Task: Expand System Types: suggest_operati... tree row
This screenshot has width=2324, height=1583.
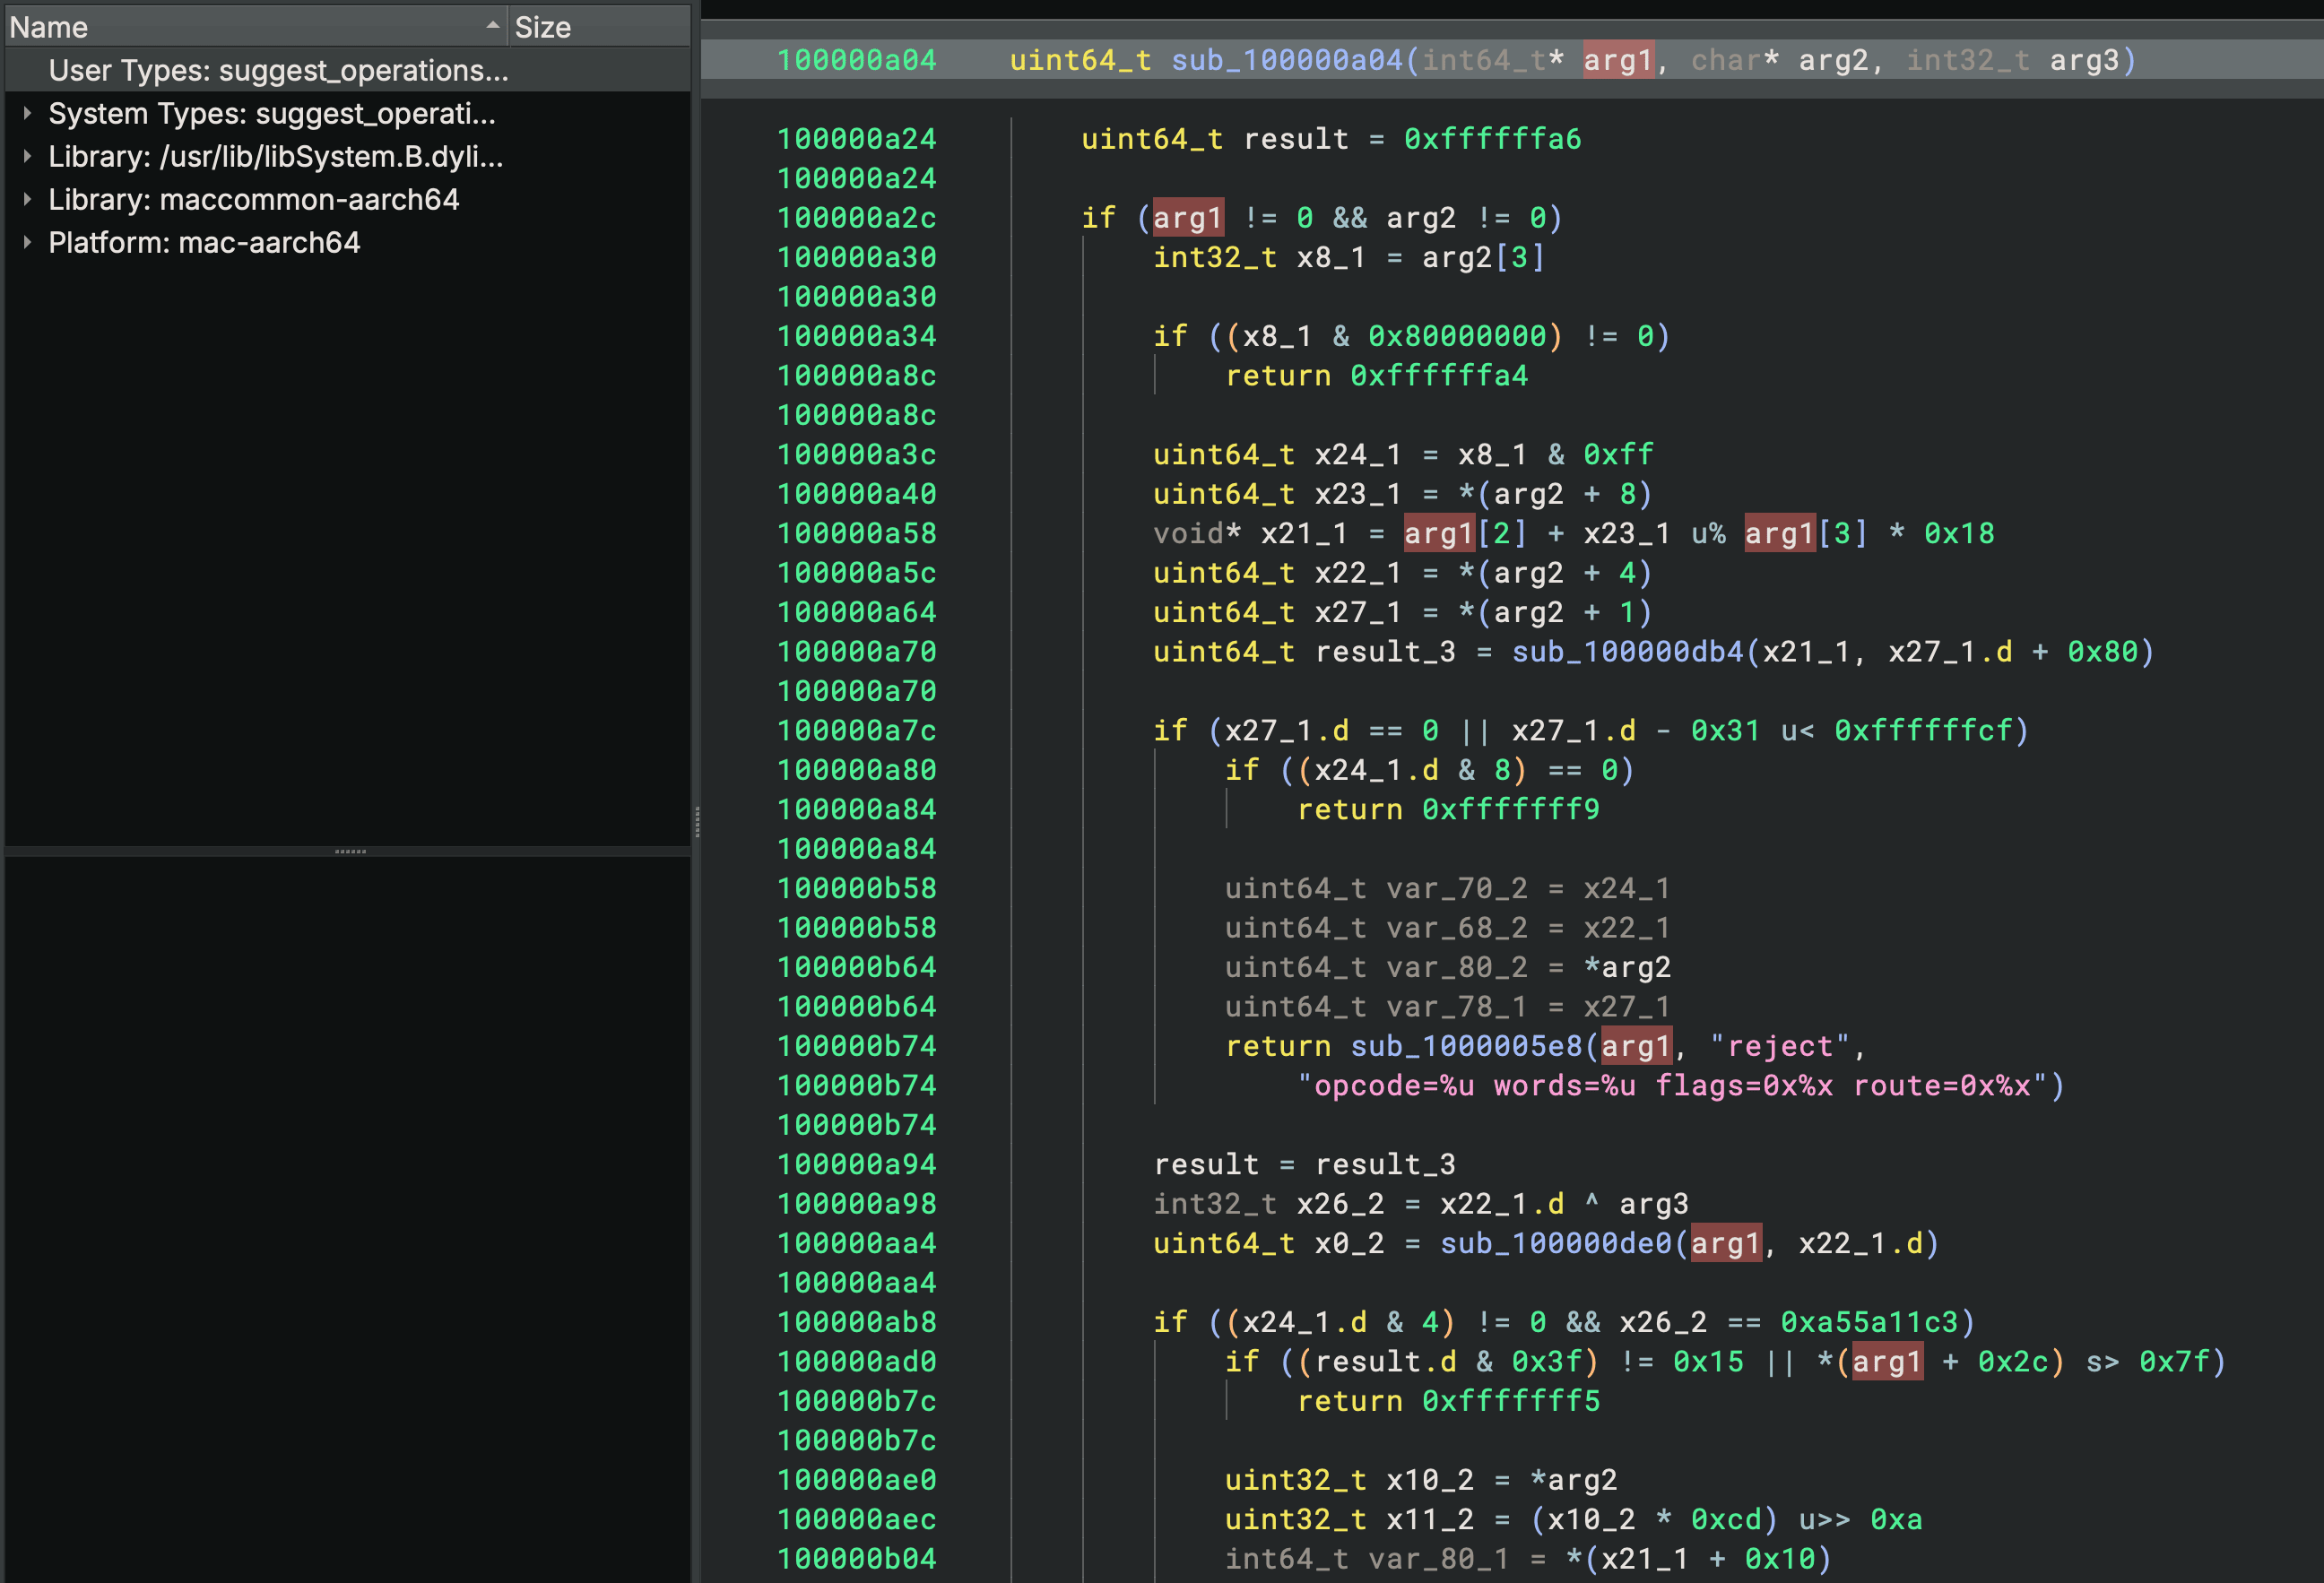Action: (27, 114)
